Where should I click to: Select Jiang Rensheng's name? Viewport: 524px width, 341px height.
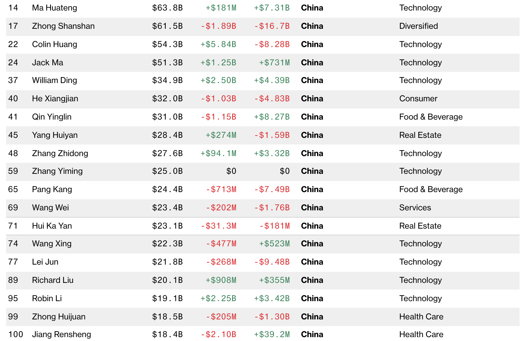[61, 334]
